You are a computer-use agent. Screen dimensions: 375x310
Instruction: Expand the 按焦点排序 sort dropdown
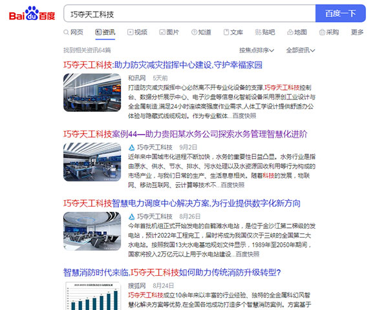[257, 50]
